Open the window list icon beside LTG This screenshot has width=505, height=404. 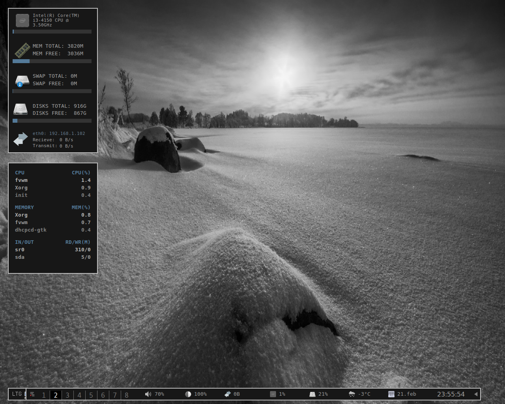(32, 394)
